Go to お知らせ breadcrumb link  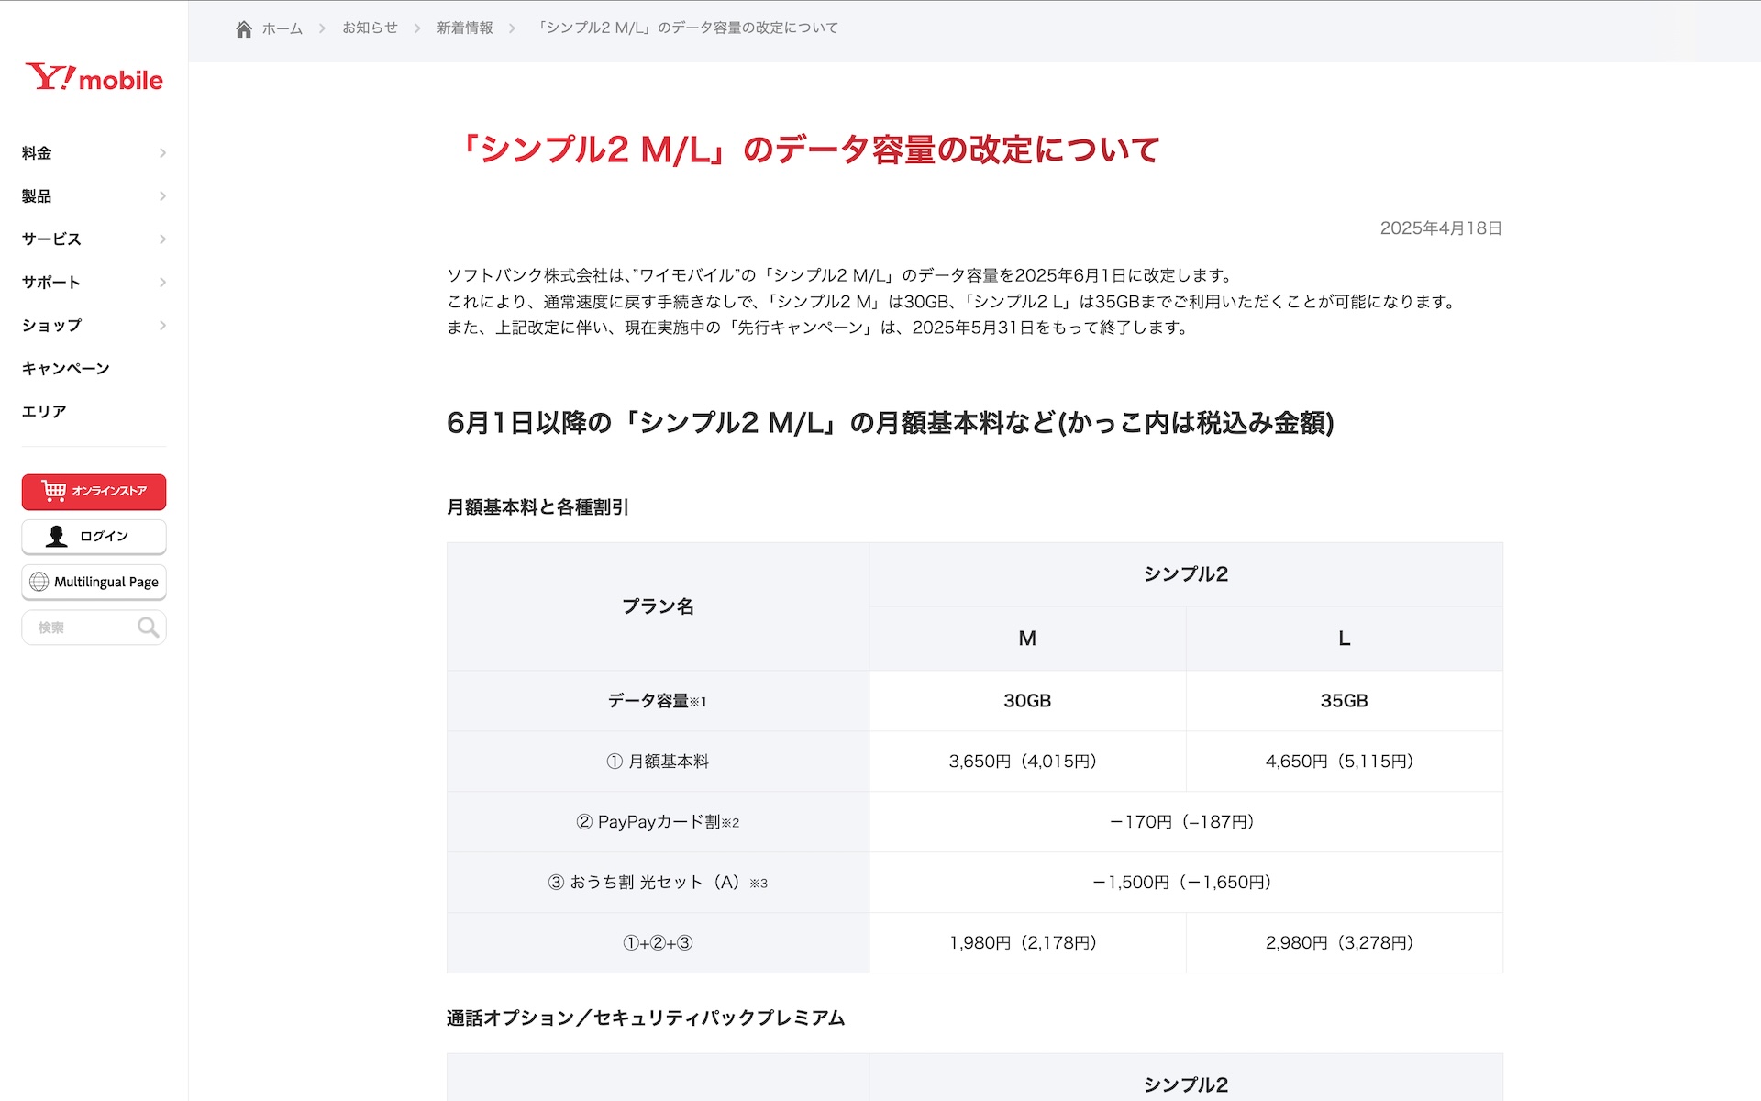pos(370,28)
